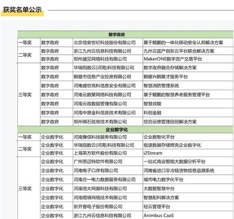This screenshot has width=234, height=219.
Task: Select the 企业数字化 section header row
Action: click(x=125, y=130)
